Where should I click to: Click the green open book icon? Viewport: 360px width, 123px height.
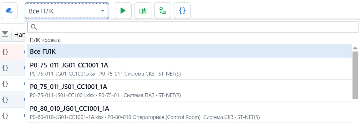click(x=143, y=11)
